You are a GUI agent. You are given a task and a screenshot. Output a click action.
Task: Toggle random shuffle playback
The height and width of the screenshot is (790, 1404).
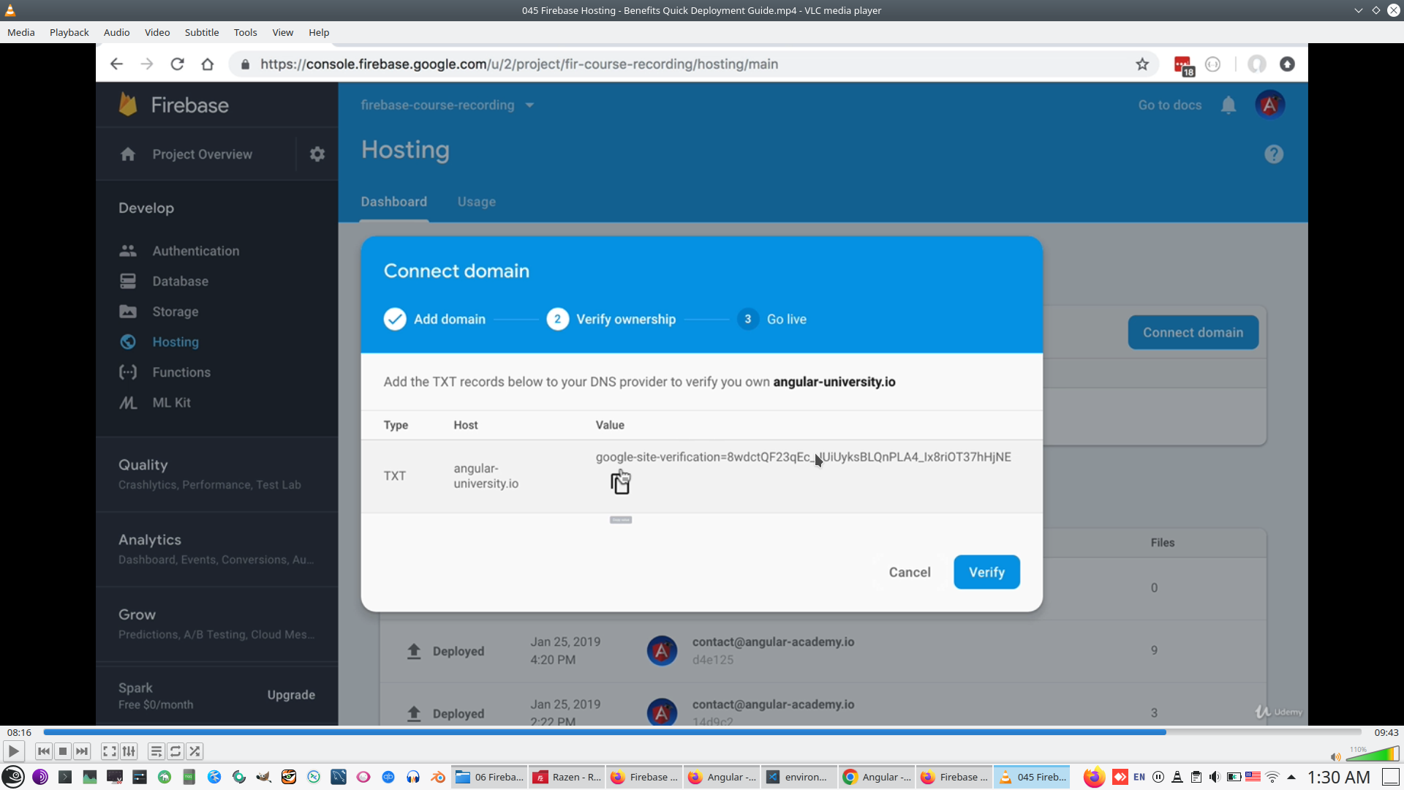pyautogui.click(x=195, y=751)
